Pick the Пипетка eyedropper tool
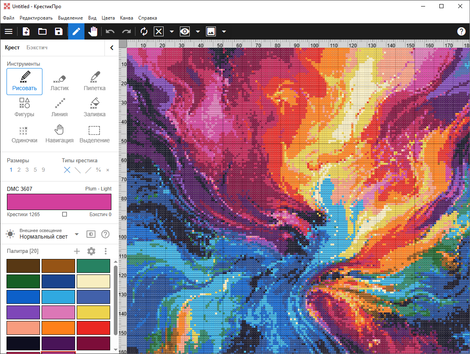 coord(95,82)
